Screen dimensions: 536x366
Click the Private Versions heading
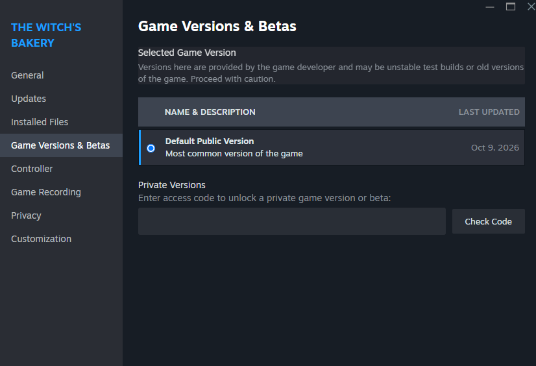click(x=171, y=185)
